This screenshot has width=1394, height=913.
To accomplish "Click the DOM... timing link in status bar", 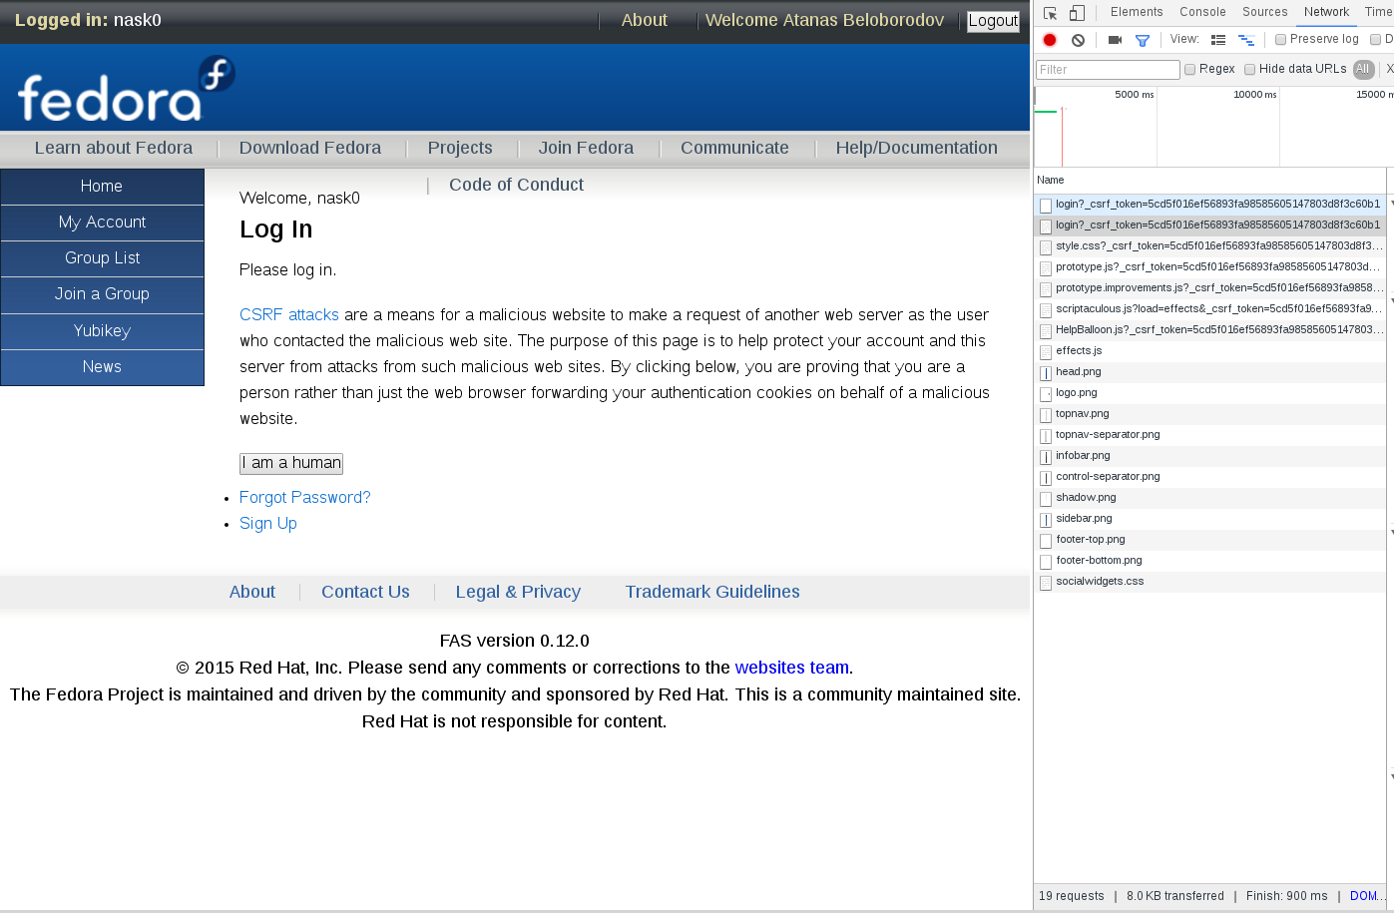I will [1367, 896].
